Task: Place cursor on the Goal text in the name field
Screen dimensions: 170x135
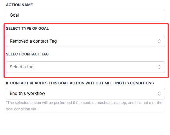Action: (x=14, y=15)
